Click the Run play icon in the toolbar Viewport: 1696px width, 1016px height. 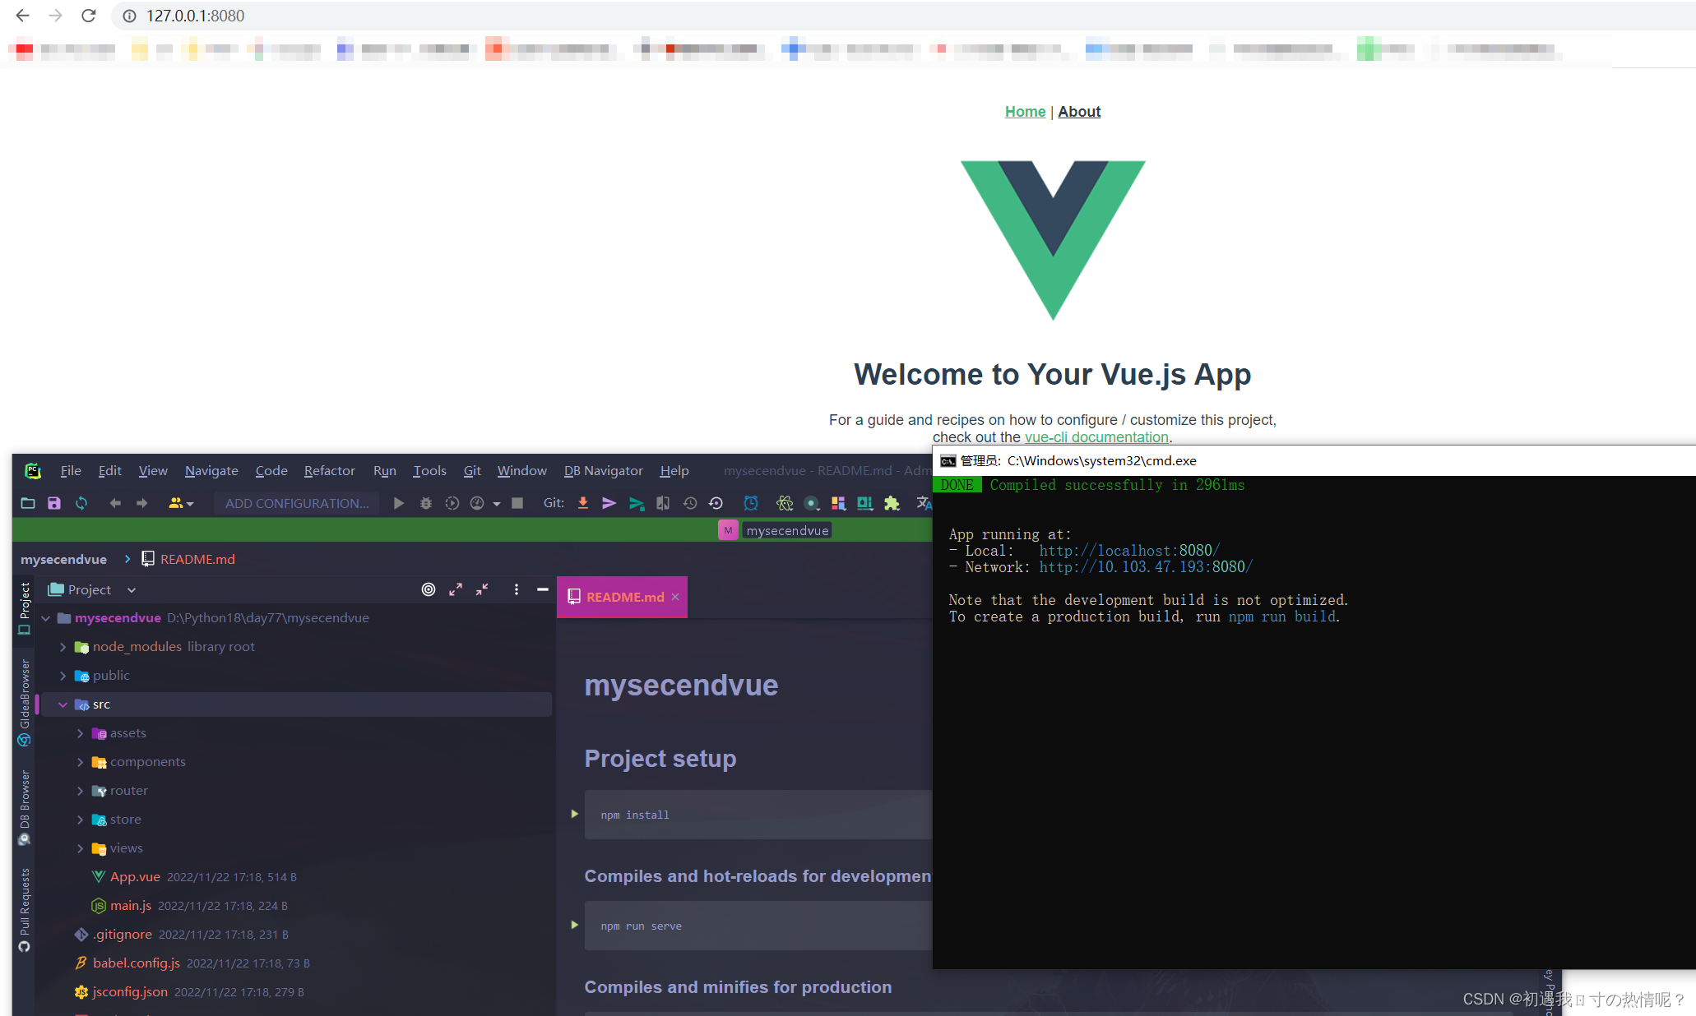point(399,503)
